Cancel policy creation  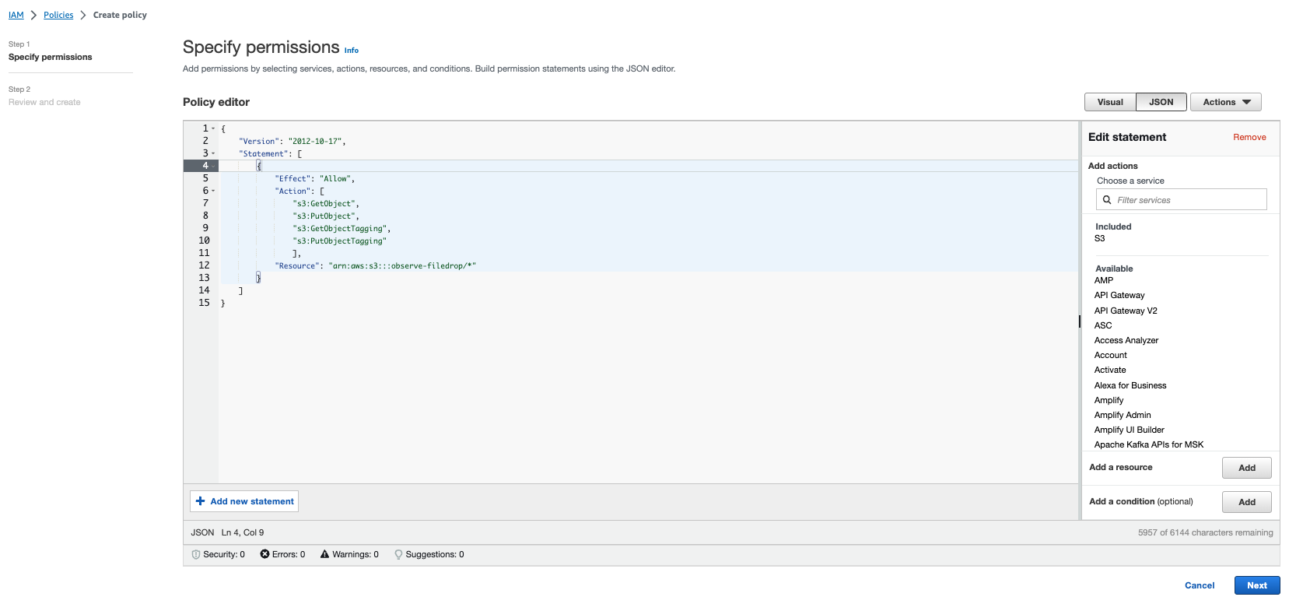1199,585
